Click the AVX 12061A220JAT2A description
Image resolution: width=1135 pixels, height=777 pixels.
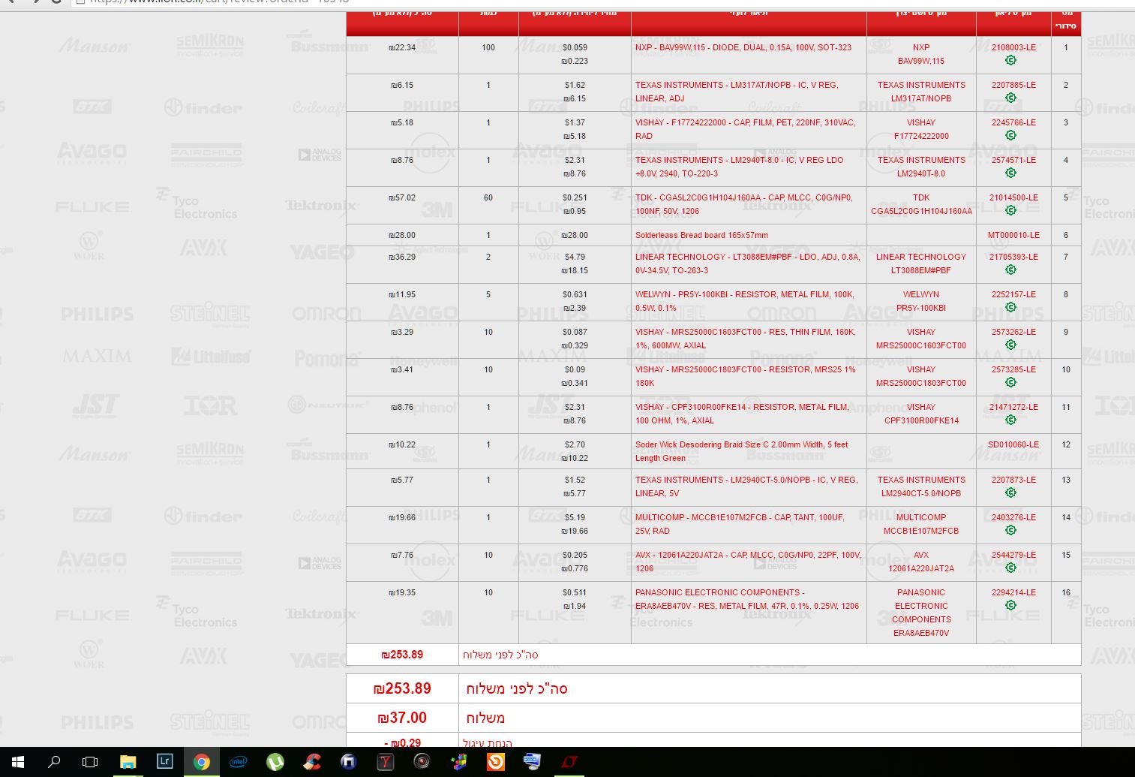click(x=748, y=562)
